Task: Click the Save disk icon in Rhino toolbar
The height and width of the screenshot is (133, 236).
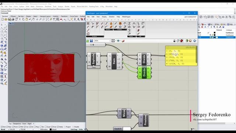Action: click(9, 19)
